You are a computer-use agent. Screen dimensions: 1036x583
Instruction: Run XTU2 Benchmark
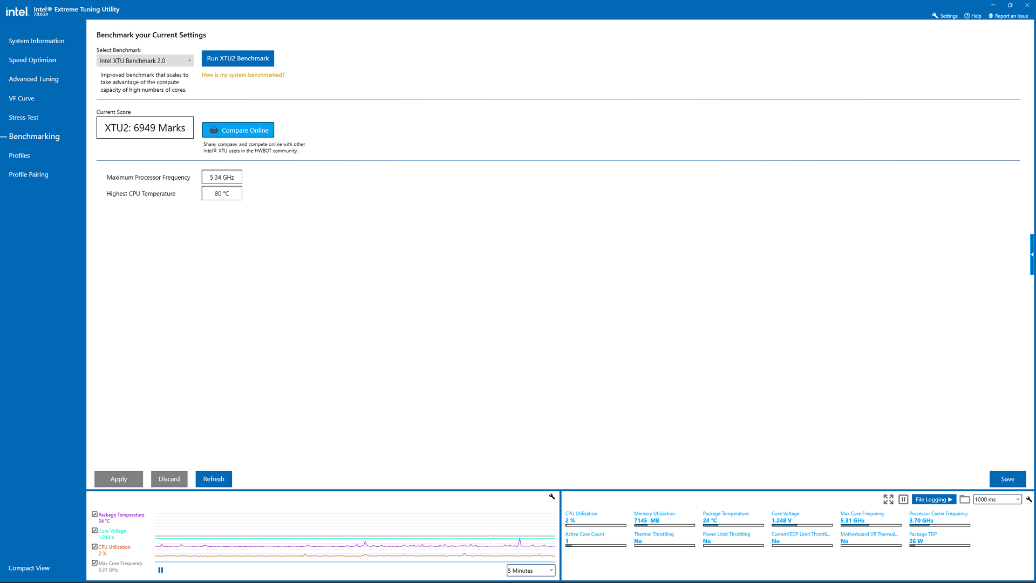point(238,58)
